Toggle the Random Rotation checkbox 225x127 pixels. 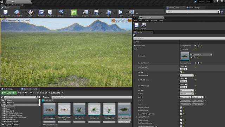(x=181, y=108)
